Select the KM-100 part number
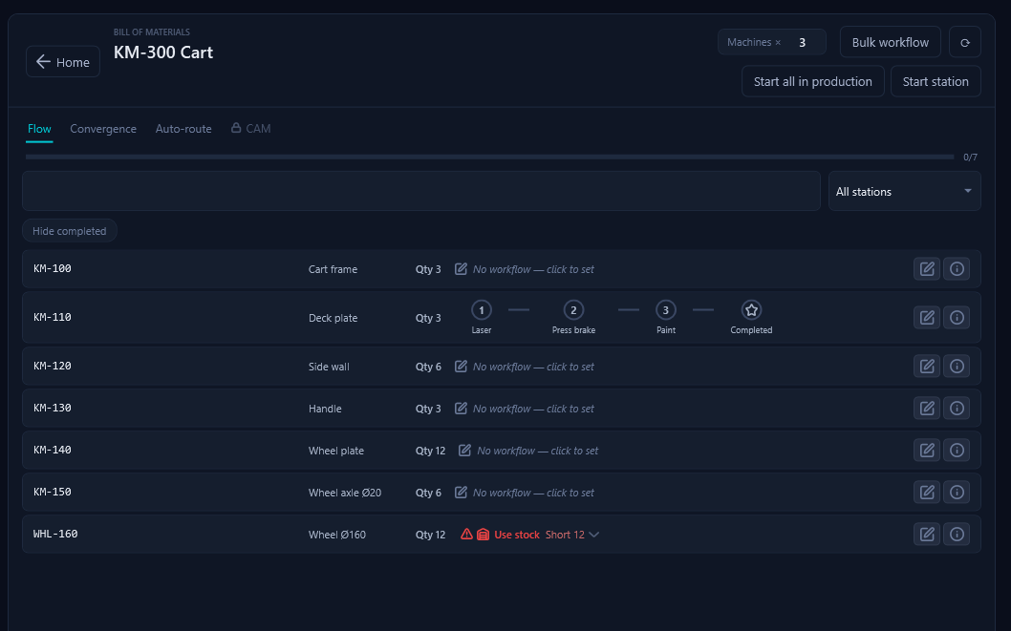 point(53,268)
